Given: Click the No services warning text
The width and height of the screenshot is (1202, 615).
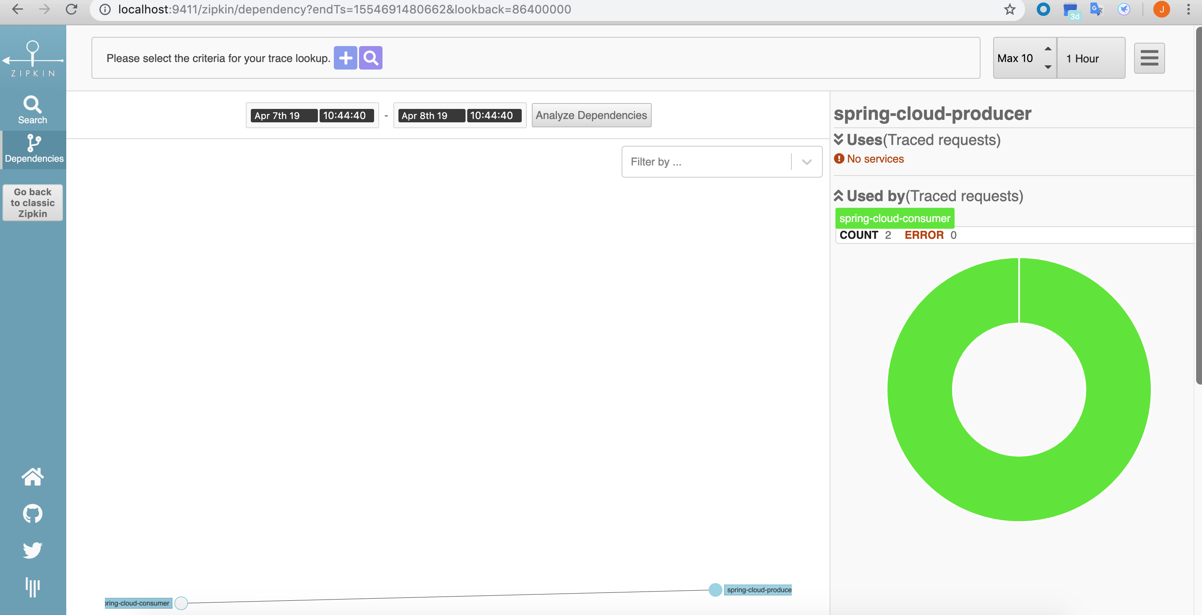Looking at the screenshot, I should (875, 159).
